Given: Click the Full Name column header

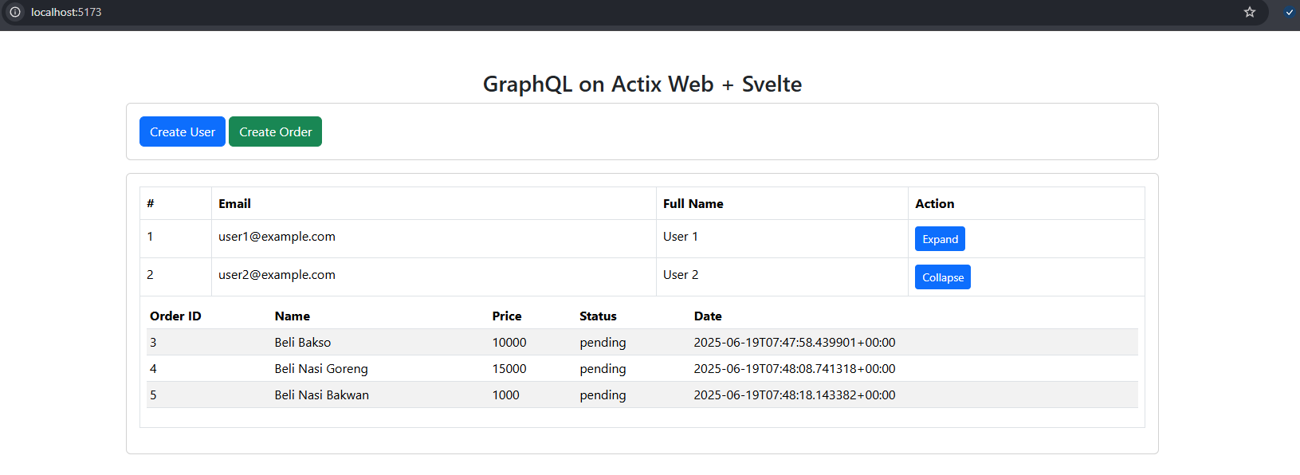Looking at the screenshot, I should (x=693, y=204).
